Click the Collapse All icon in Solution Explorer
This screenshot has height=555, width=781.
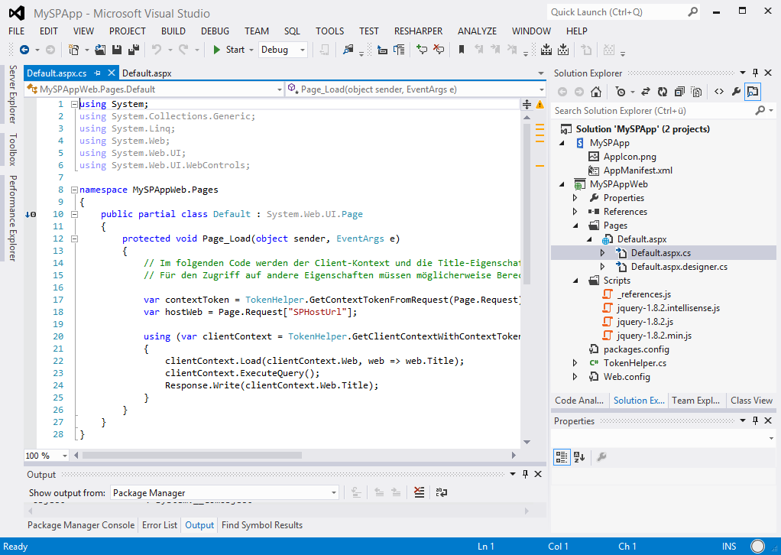(679, 92)
